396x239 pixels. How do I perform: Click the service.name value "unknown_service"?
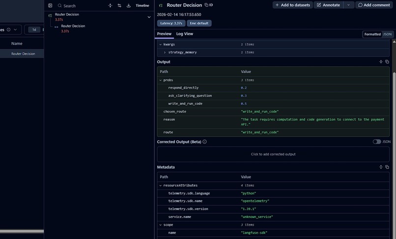257,217
